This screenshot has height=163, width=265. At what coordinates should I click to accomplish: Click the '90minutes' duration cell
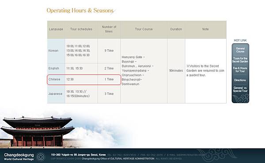point(176,70)
